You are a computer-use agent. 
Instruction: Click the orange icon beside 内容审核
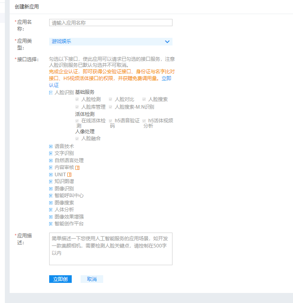click(77, 168)
